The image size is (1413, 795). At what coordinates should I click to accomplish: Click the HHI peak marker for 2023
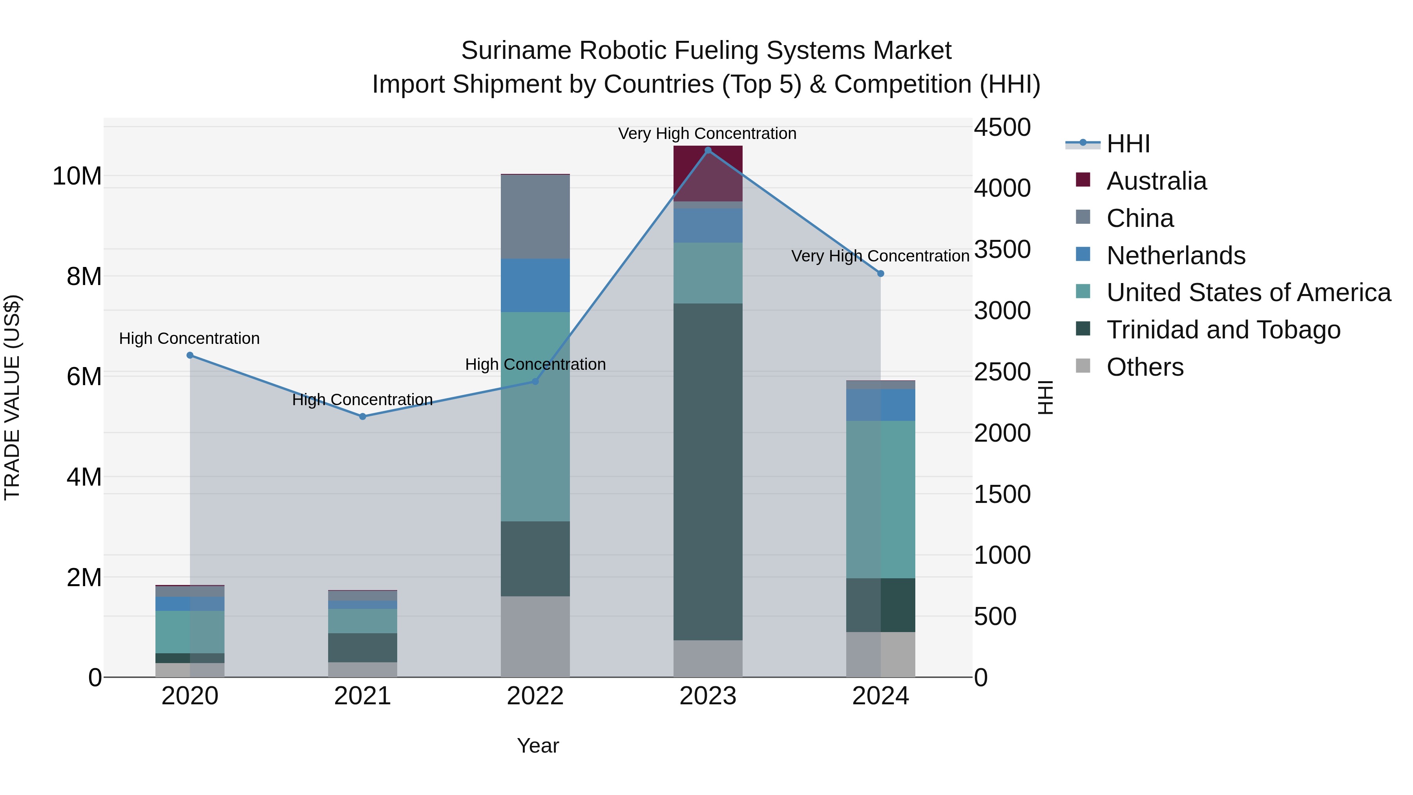point(708,150)
